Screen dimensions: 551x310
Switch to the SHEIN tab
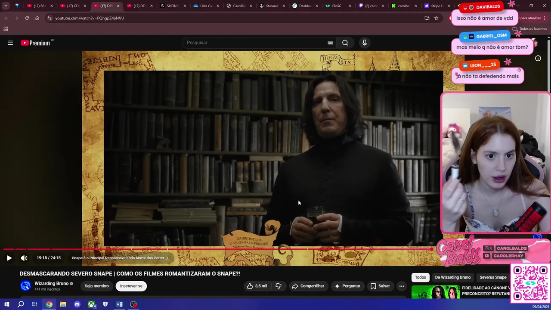click(x=172, y=6)
